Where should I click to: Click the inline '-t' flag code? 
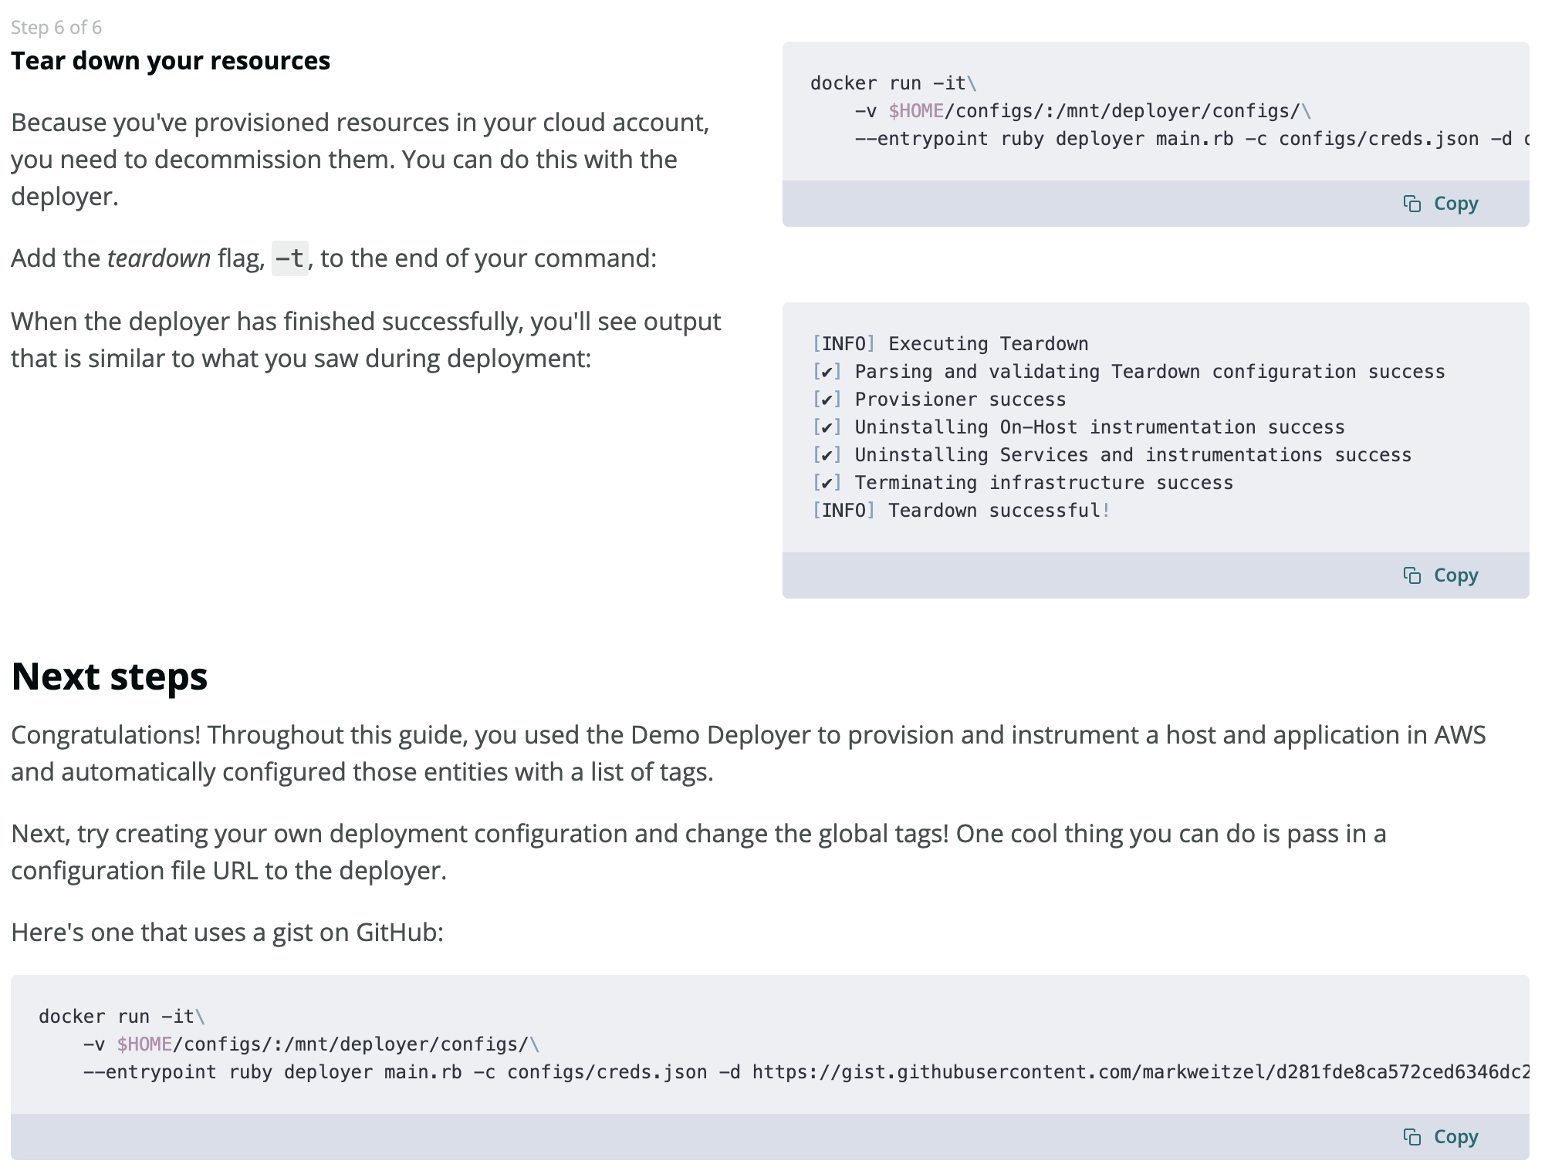[x=290, y=258]
